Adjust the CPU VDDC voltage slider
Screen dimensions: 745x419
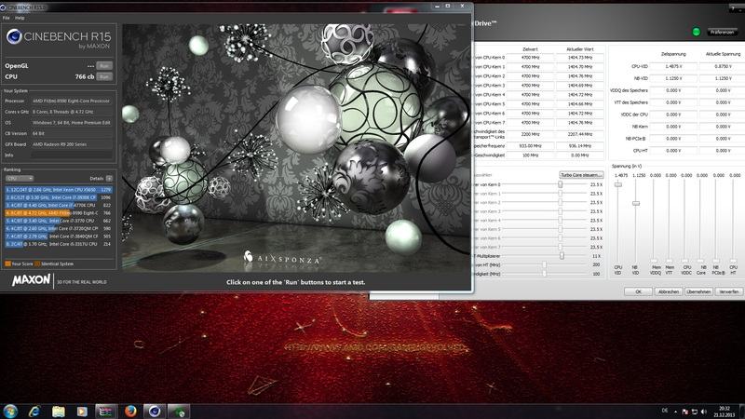coord(685,261)
